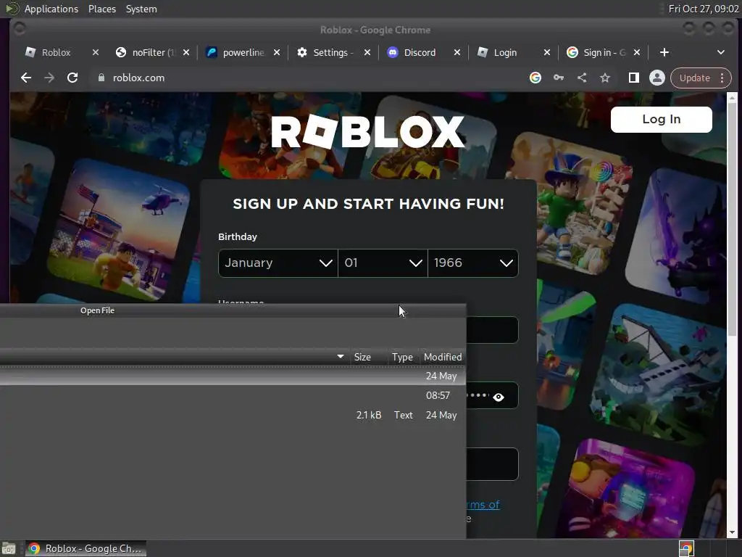Close the Roblox tab
The image size is (742, 557).
(x=96, y=52)
